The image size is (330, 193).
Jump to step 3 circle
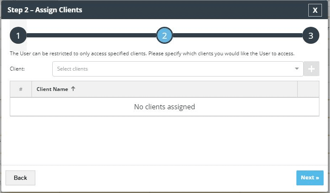click(x=311, y=36)
